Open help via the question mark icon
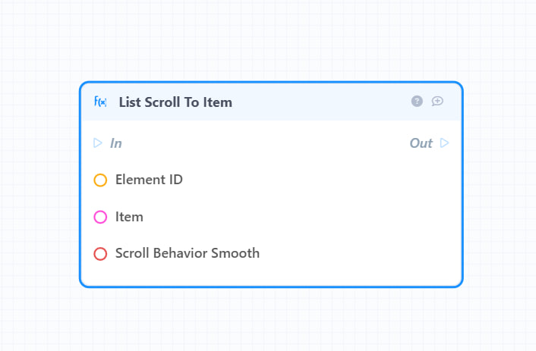This screenshot has width=536, height=351. (417, 101)
